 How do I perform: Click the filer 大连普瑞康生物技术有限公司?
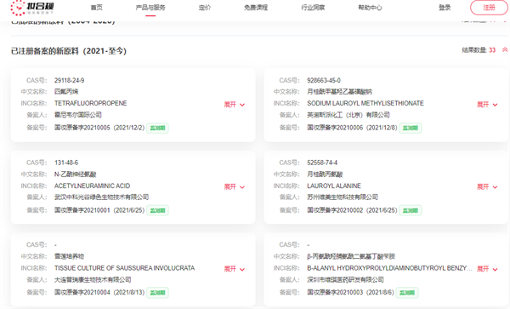coord(93,280)
